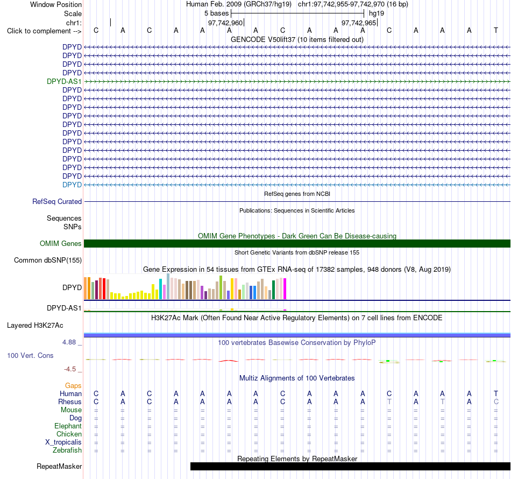Image resolution: width=511 pixels, height=479 pixels.
Task: Click the blue Layered H3K27Ac signal bar
Action: coord(297,335)
